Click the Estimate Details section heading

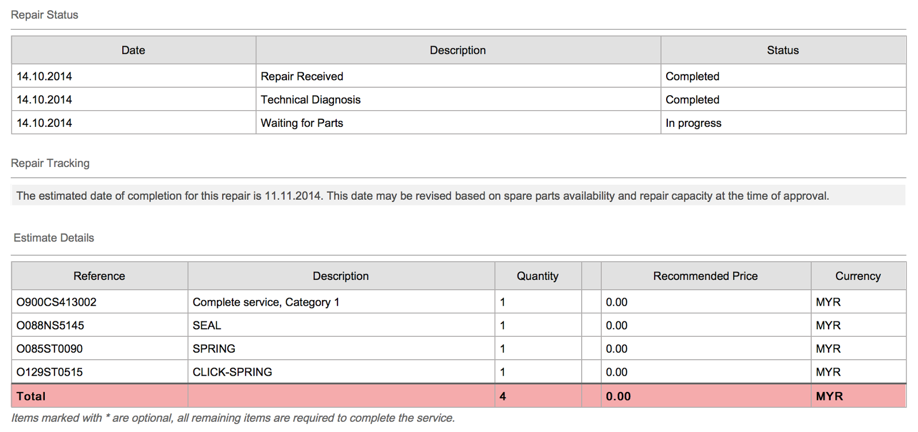(53, 238)
